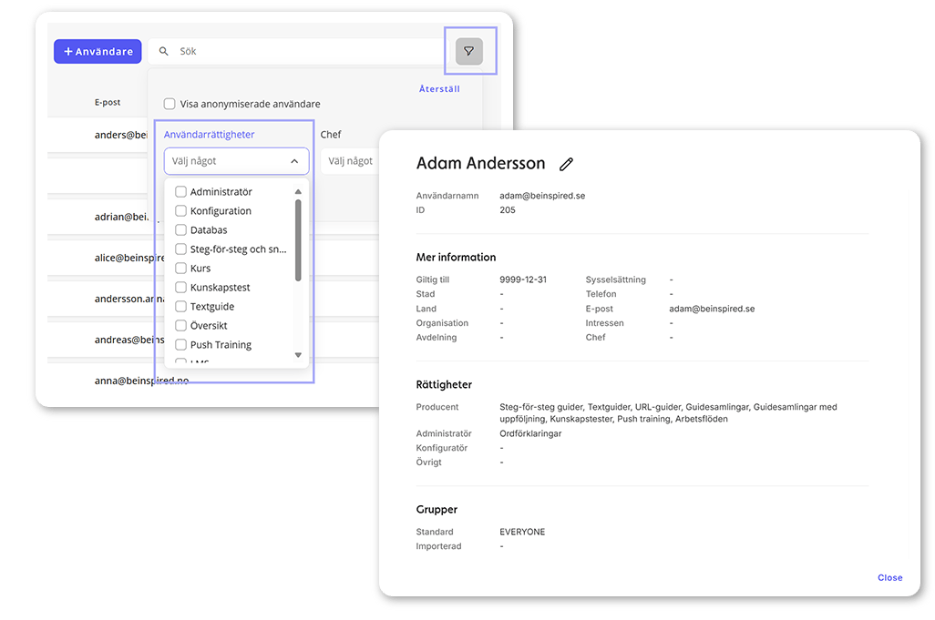Check the Push Training option

coord(180,344)
